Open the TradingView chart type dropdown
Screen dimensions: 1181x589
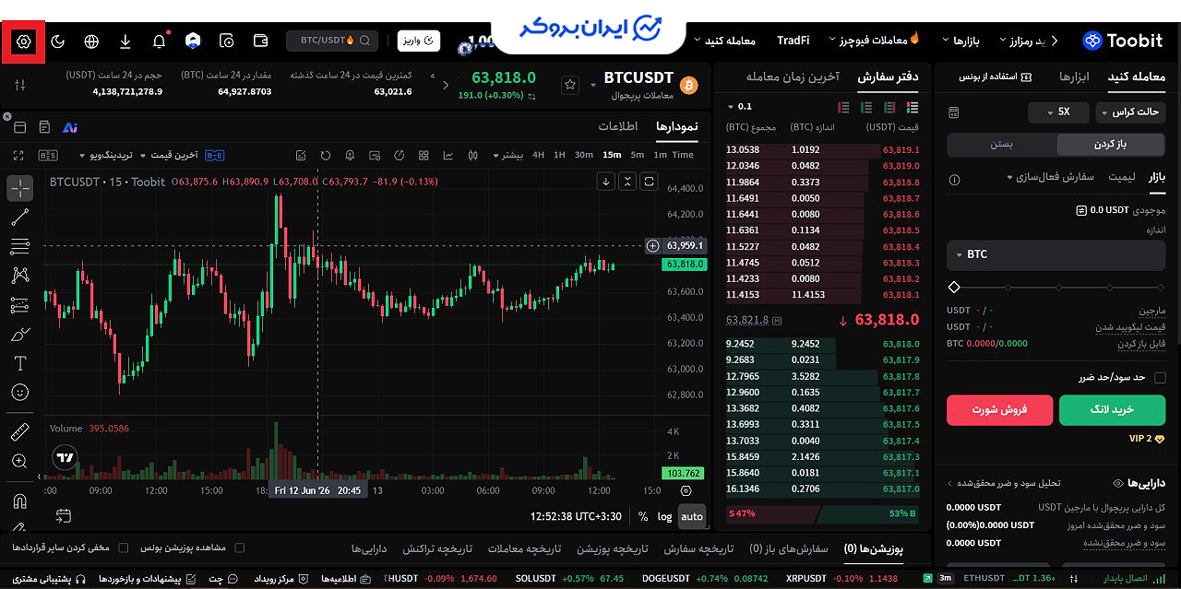point(106,155)
